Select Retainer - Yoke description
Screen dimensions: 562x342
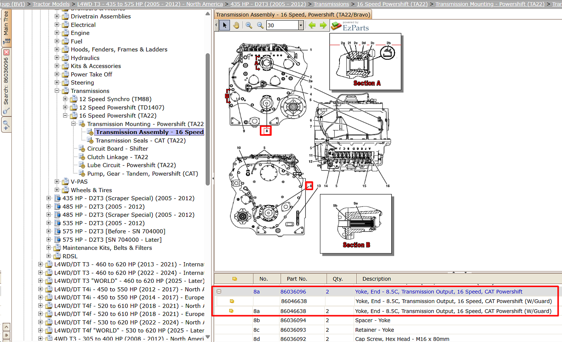coord(375,330)
